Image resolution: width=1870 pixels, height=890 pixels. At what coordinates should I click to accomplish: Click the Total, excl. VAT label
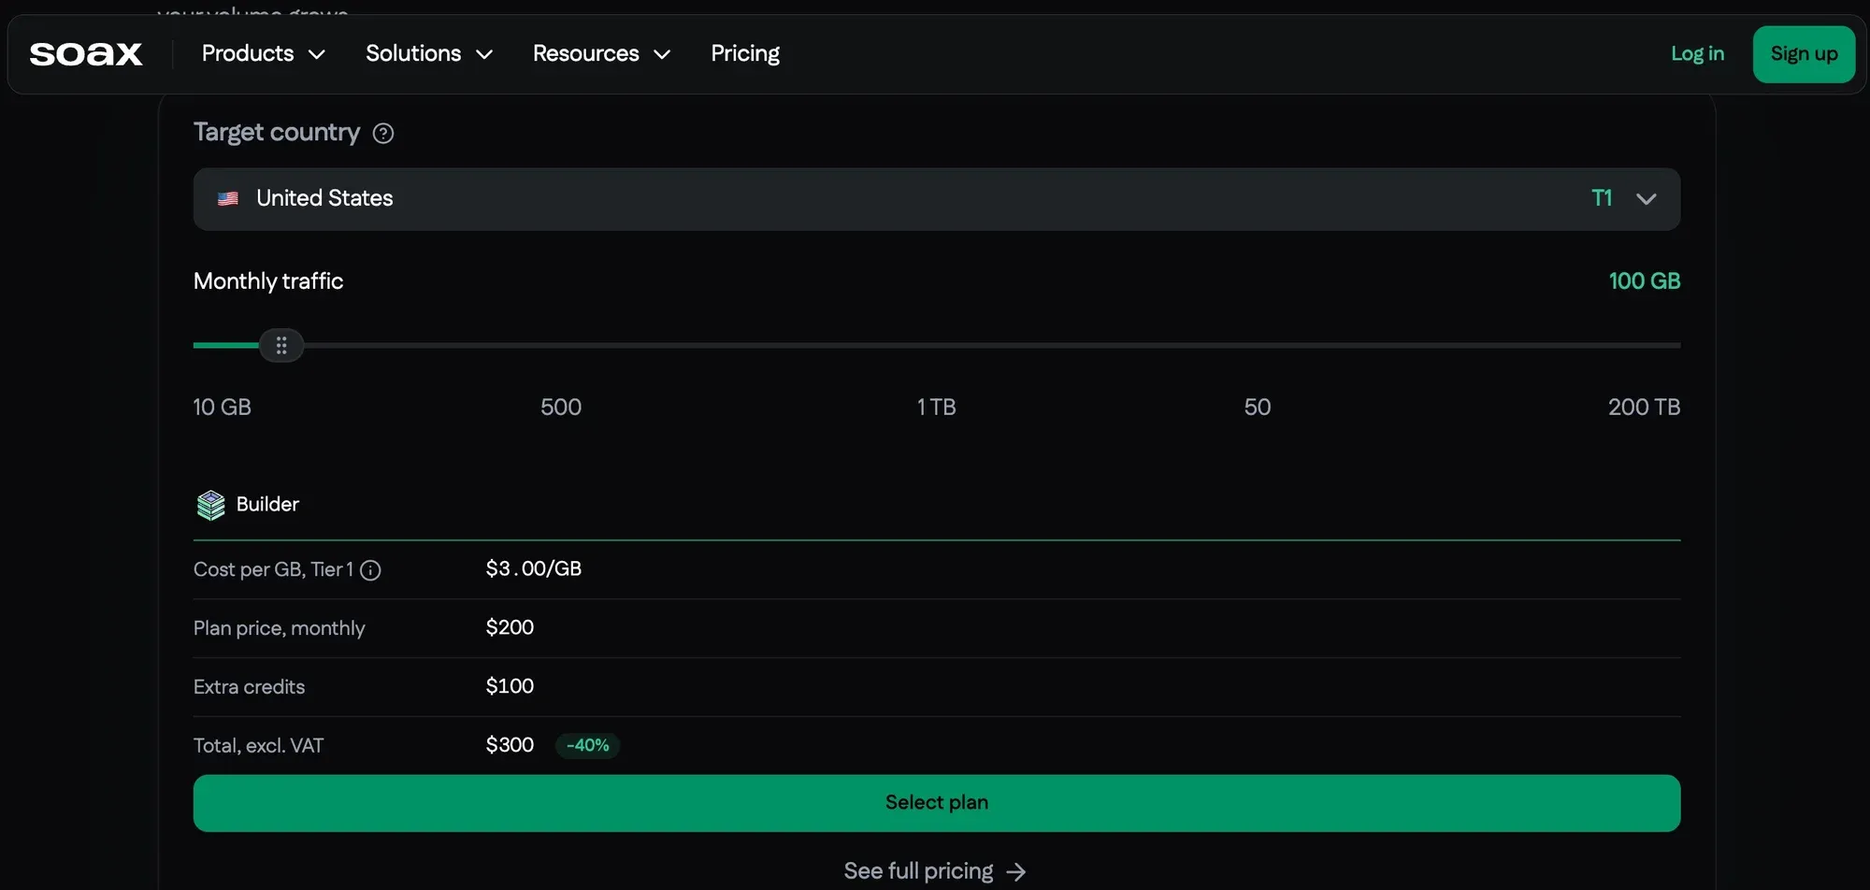pyautogui.click(x=259, y=746)
